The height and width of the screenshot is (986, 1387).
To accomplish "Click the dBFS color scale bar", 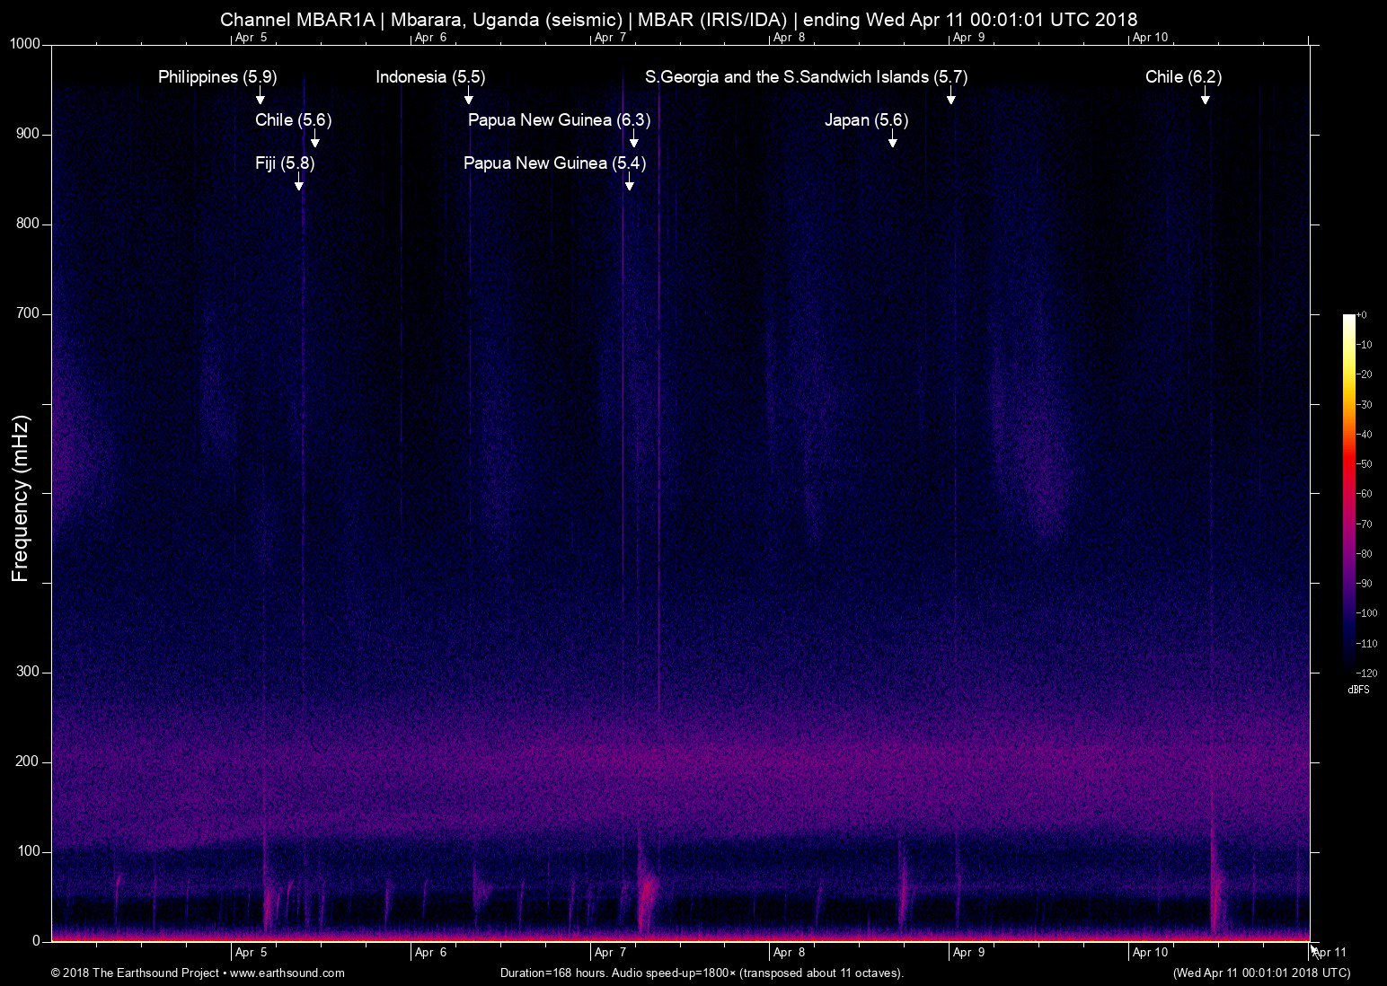I will click(x=1349, y=492).
